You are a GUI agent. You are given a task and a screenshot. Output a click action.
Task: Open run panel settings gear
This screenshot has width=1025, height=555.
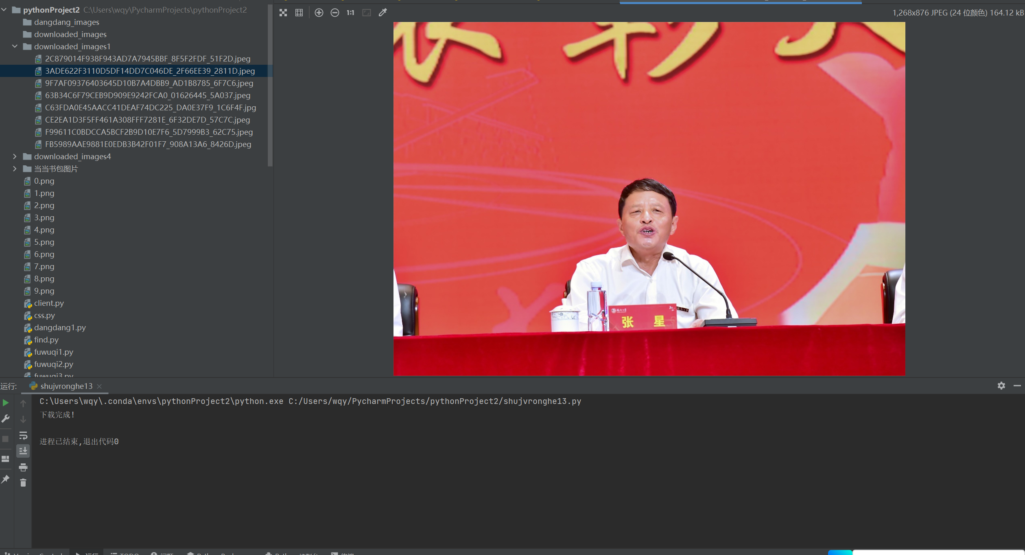pos(1001,386)
